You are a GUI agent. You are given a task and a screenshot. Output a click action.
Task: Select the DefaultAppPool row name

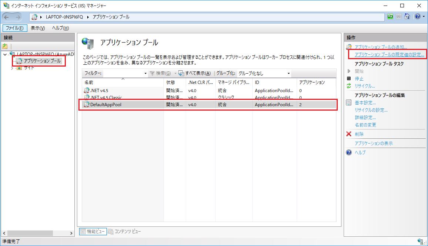[106, 105]
